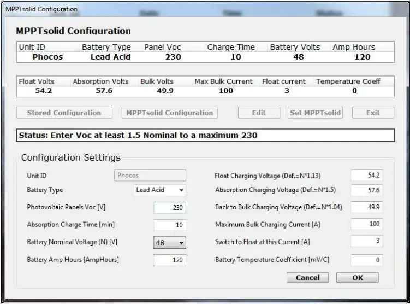Image resolution: width=410 pixels, height=304 pixels.
Task: Click the 'Float Volts' column header
Action: point(37,81)
